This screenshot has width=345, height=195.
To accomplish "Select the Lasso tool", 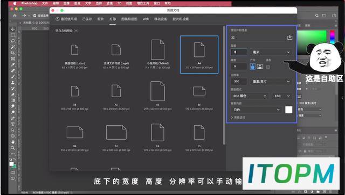I will tap(13, 41).
